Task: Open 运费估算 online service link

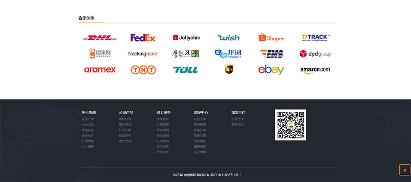Action: [x=163, y=124]
